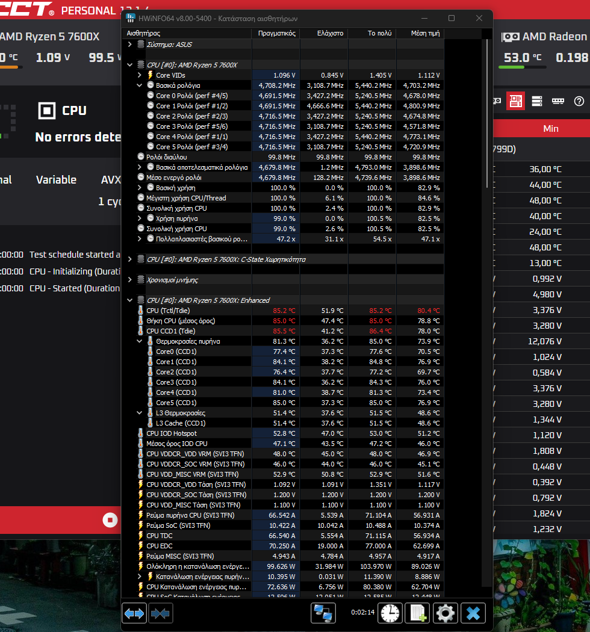Click the blue X close-sensors button in HWiNFO toolbar

click(x=473, y=613)
